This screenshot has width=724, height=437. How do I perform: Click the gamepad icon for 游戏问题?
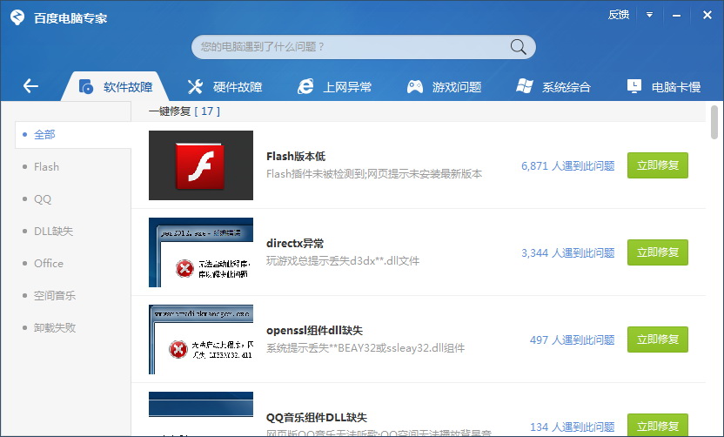click(414, 86)
